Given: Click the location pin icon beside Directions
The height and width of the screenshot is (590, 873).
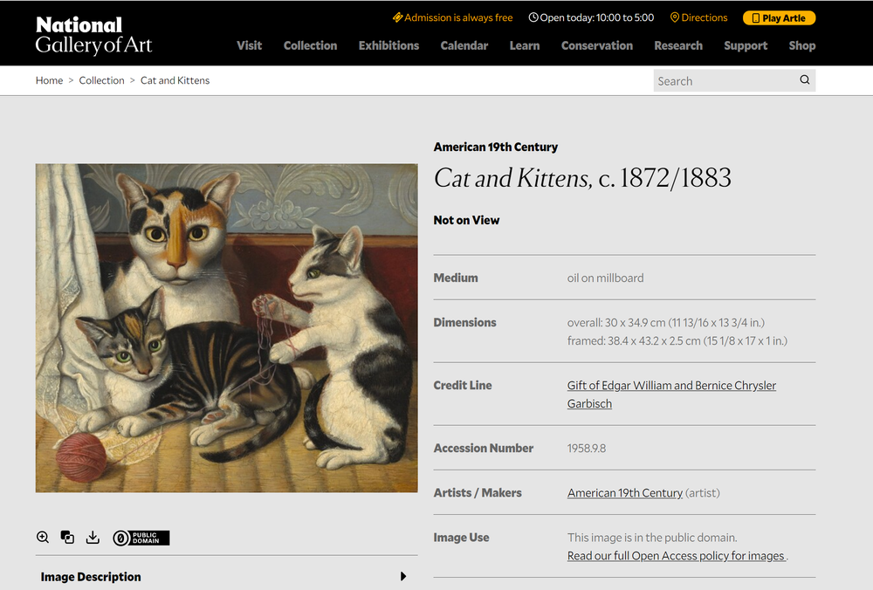Looking at the screenshot, I should click(x=675, y=17).
